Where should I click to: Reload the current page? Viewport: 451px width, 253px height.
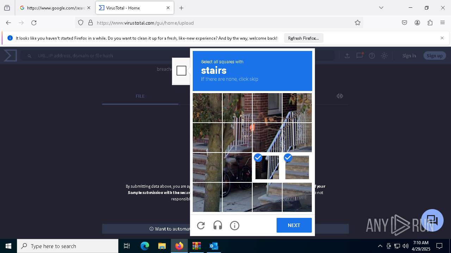34,23
